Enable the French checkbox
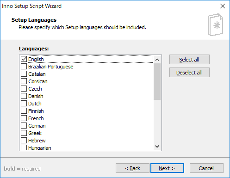This screenshot has width=230, height=178. point(24,118)
